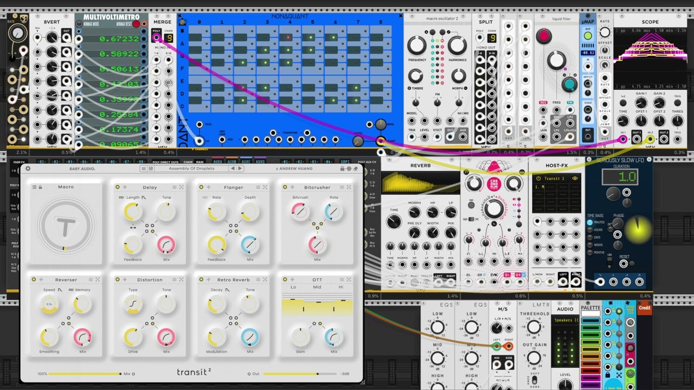Click the Assembly Of Droplets preset name
The width and height of the screenshot is (694, 390).
coord(191,168)
